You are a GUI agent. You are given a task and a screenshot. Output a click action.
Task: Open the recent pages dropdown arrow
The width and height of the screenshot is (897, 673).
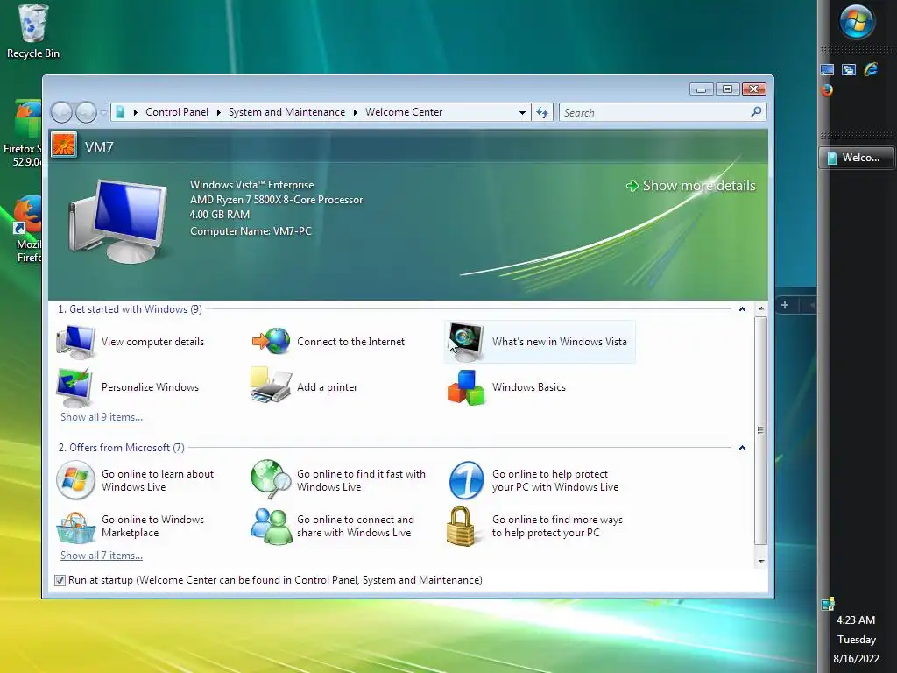[103, 113]
